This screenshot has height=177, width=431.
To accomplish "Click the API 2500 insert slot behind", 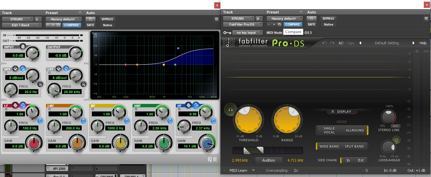I will point(57,168).
